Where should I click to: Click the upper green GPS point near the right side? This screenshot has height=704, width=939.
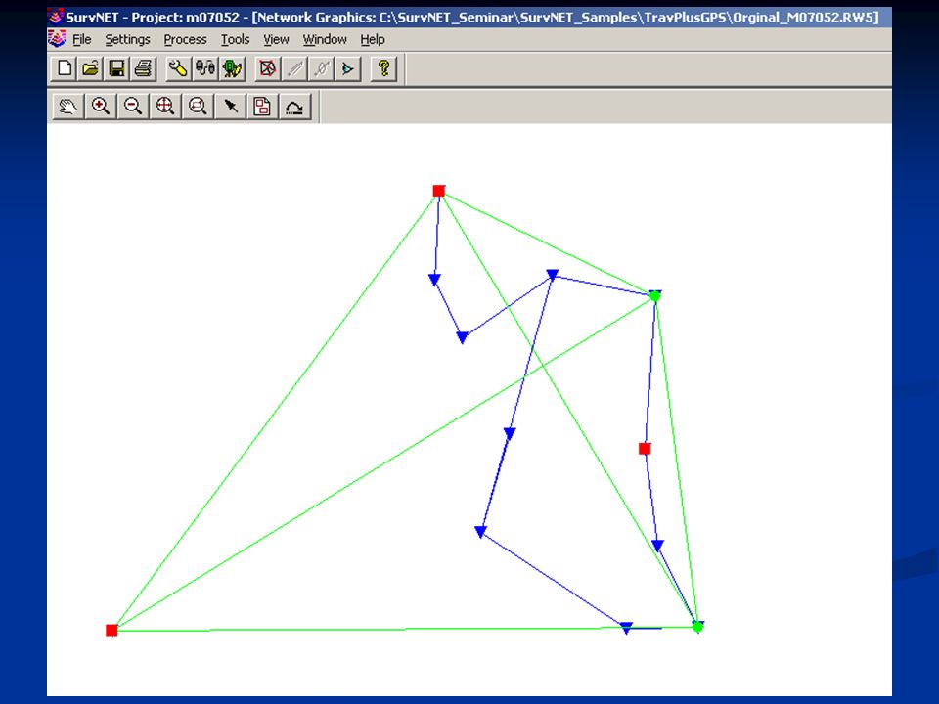pos(654,296)
